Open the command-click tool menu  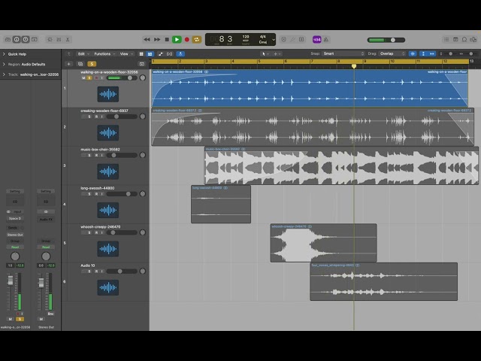point(277,53)
